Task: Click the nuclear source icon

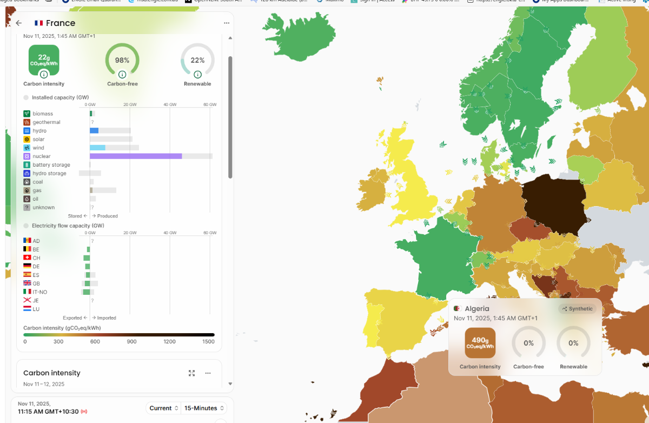Action: point(27,156)
